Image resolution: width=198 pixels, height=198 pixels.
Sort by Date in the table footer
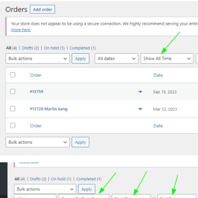(158, 126)
